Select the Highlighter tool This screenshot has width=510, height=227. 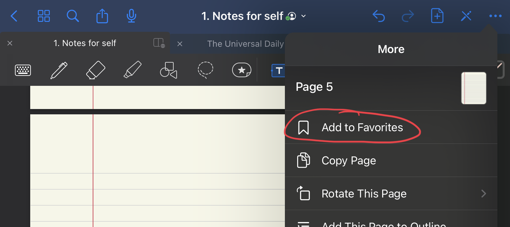tap(132, 70)
